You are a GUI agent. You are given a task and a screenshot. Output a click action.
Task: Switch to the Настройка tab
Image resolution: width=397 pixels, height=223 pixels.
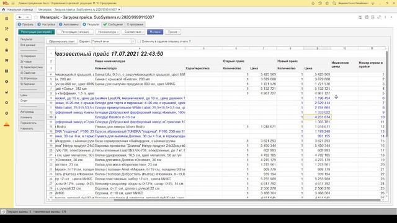tap(47, 25)
